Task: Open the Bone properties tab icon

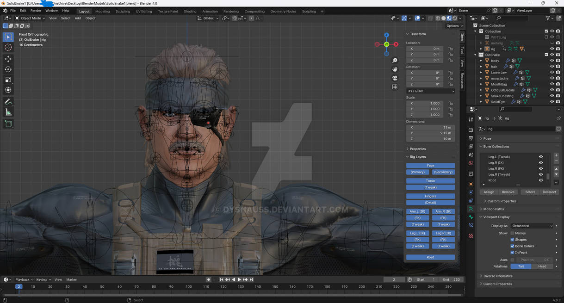Action: click(x=471, y=217)
